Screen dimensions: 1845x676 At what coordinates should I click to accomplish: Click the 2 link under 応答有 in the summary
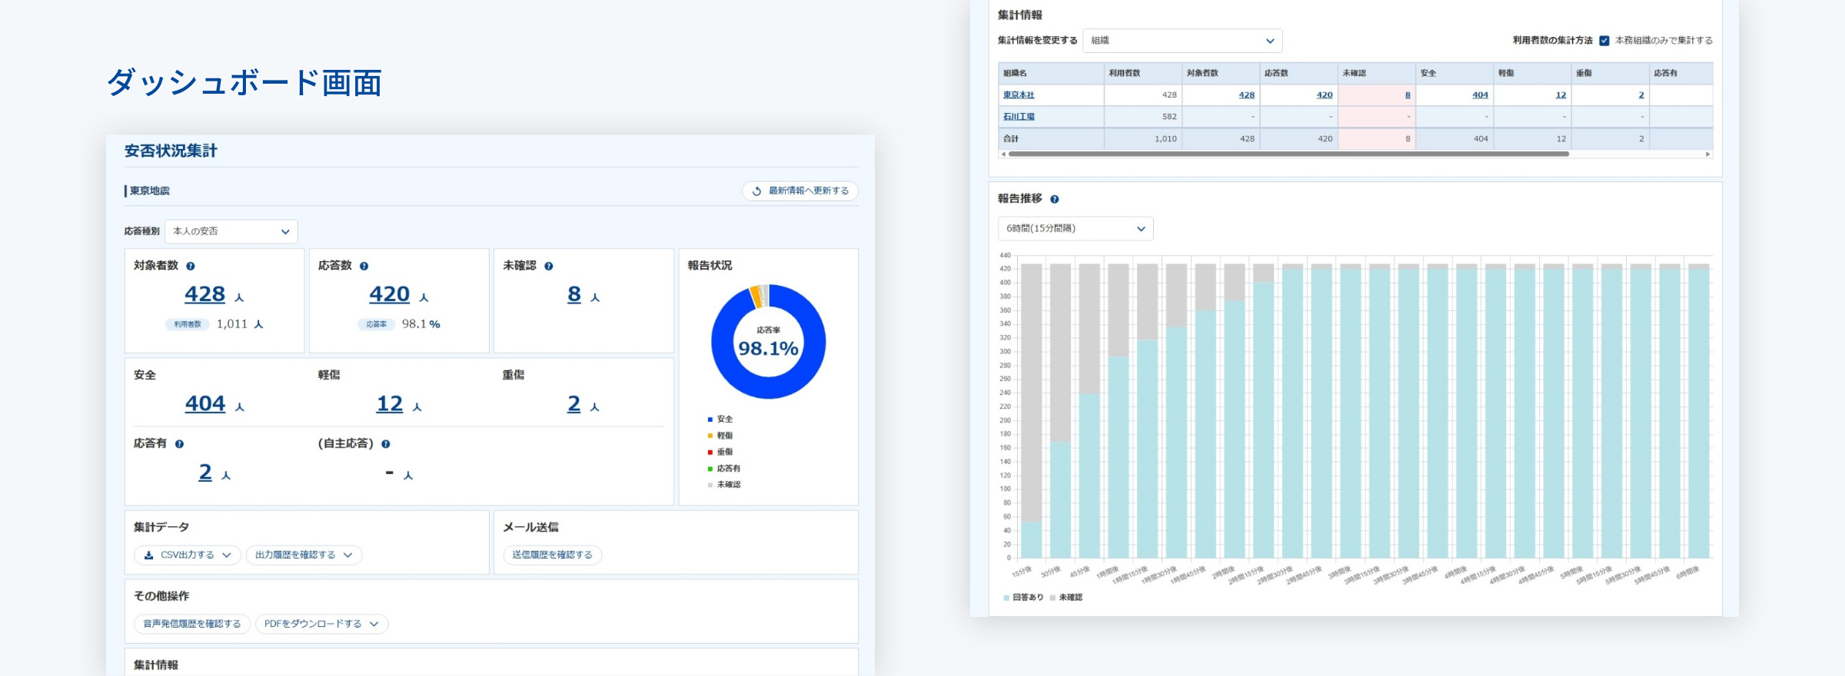point(205,472)
